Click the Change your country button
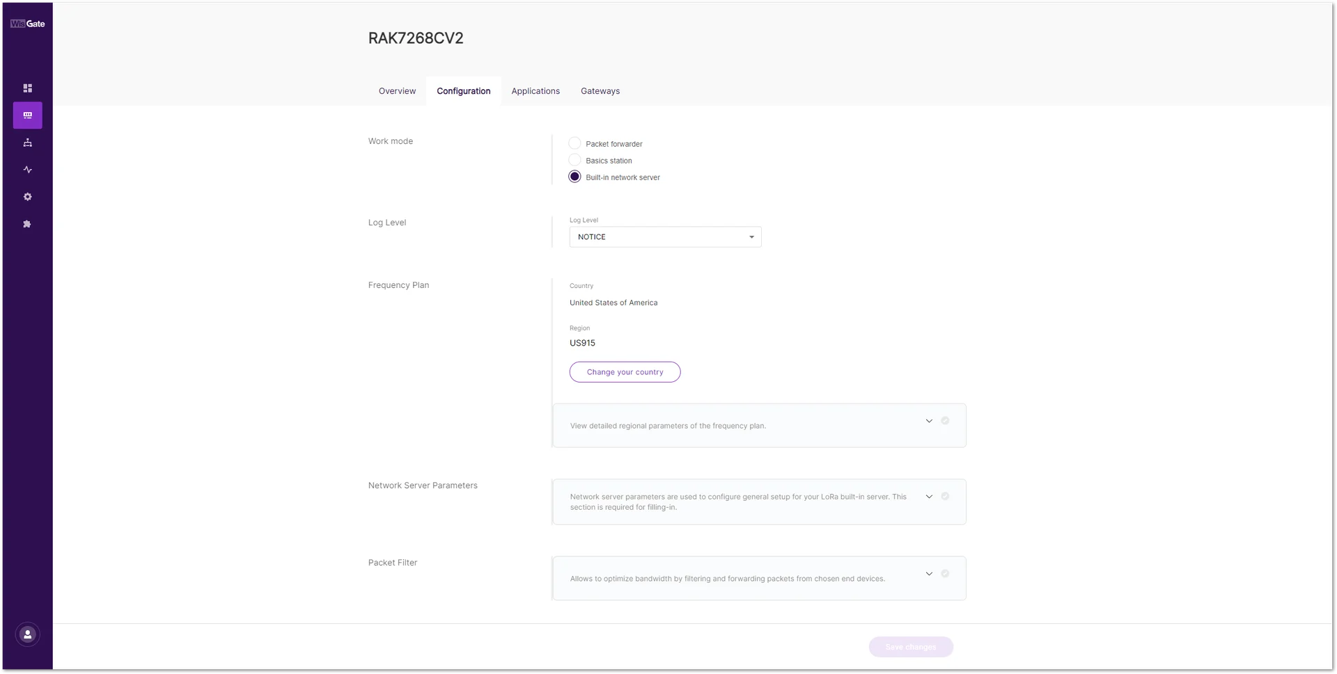The image size is (1337, 674). [x=625, y=372]
